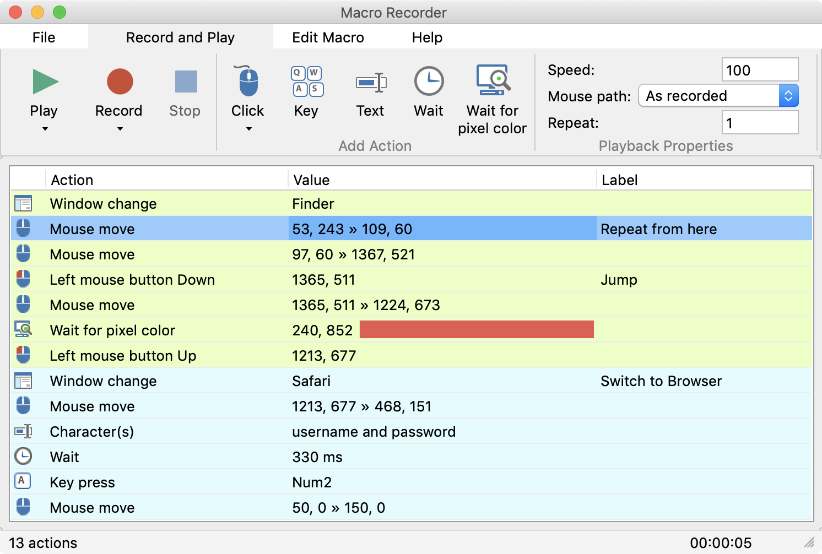Viewport: 822px width, 554px height.
Task: Select the Play icon to run the macro
Action: (x=44, y=82)
